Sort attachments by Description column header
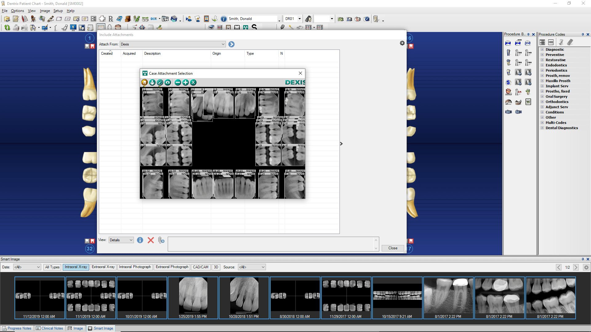This screenshot has width=591, height=332. [152, 53]
